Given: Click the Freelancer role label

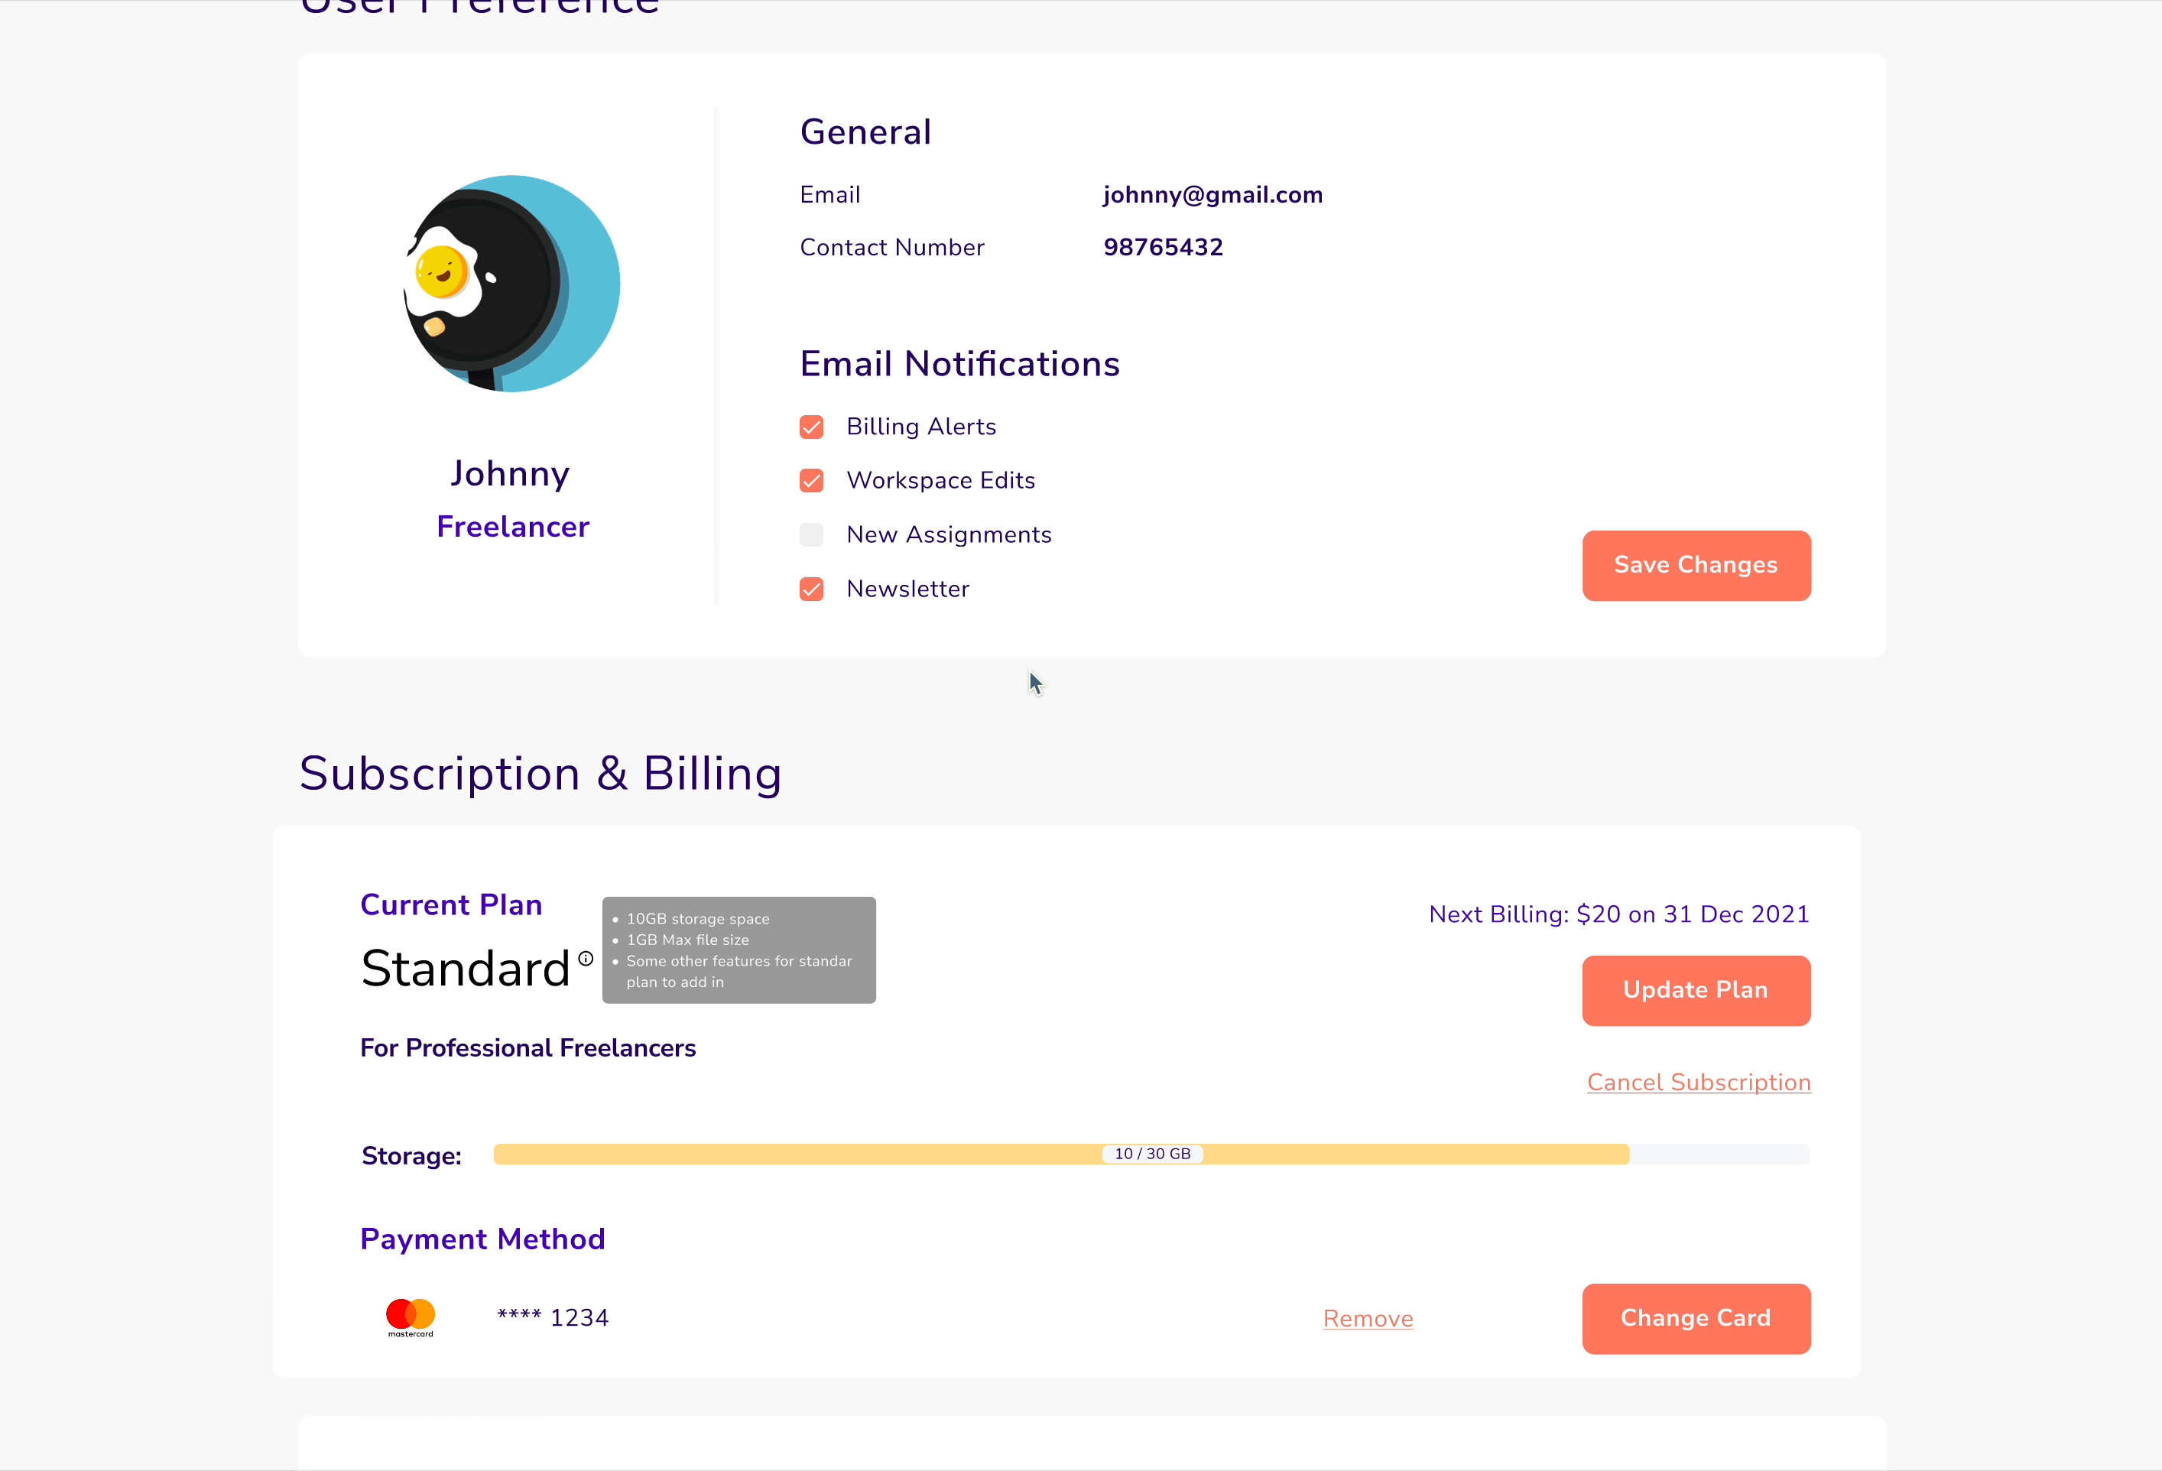Looking at the screenshot, I should click(512, 527).
